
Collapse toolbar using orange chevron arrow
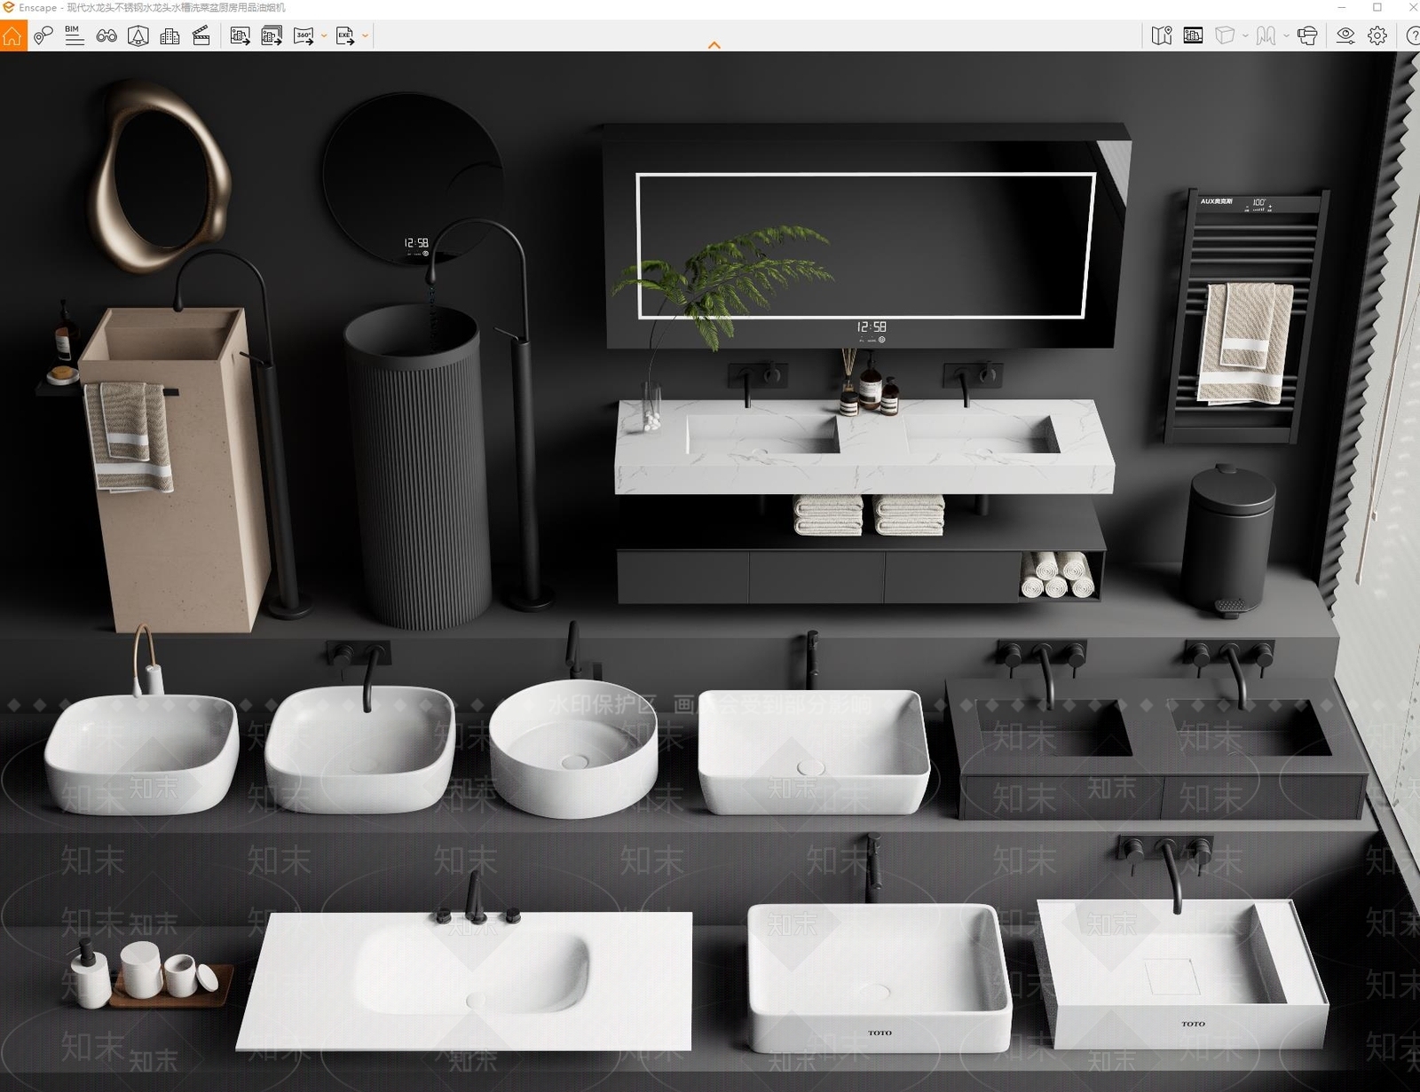point(714,45)
